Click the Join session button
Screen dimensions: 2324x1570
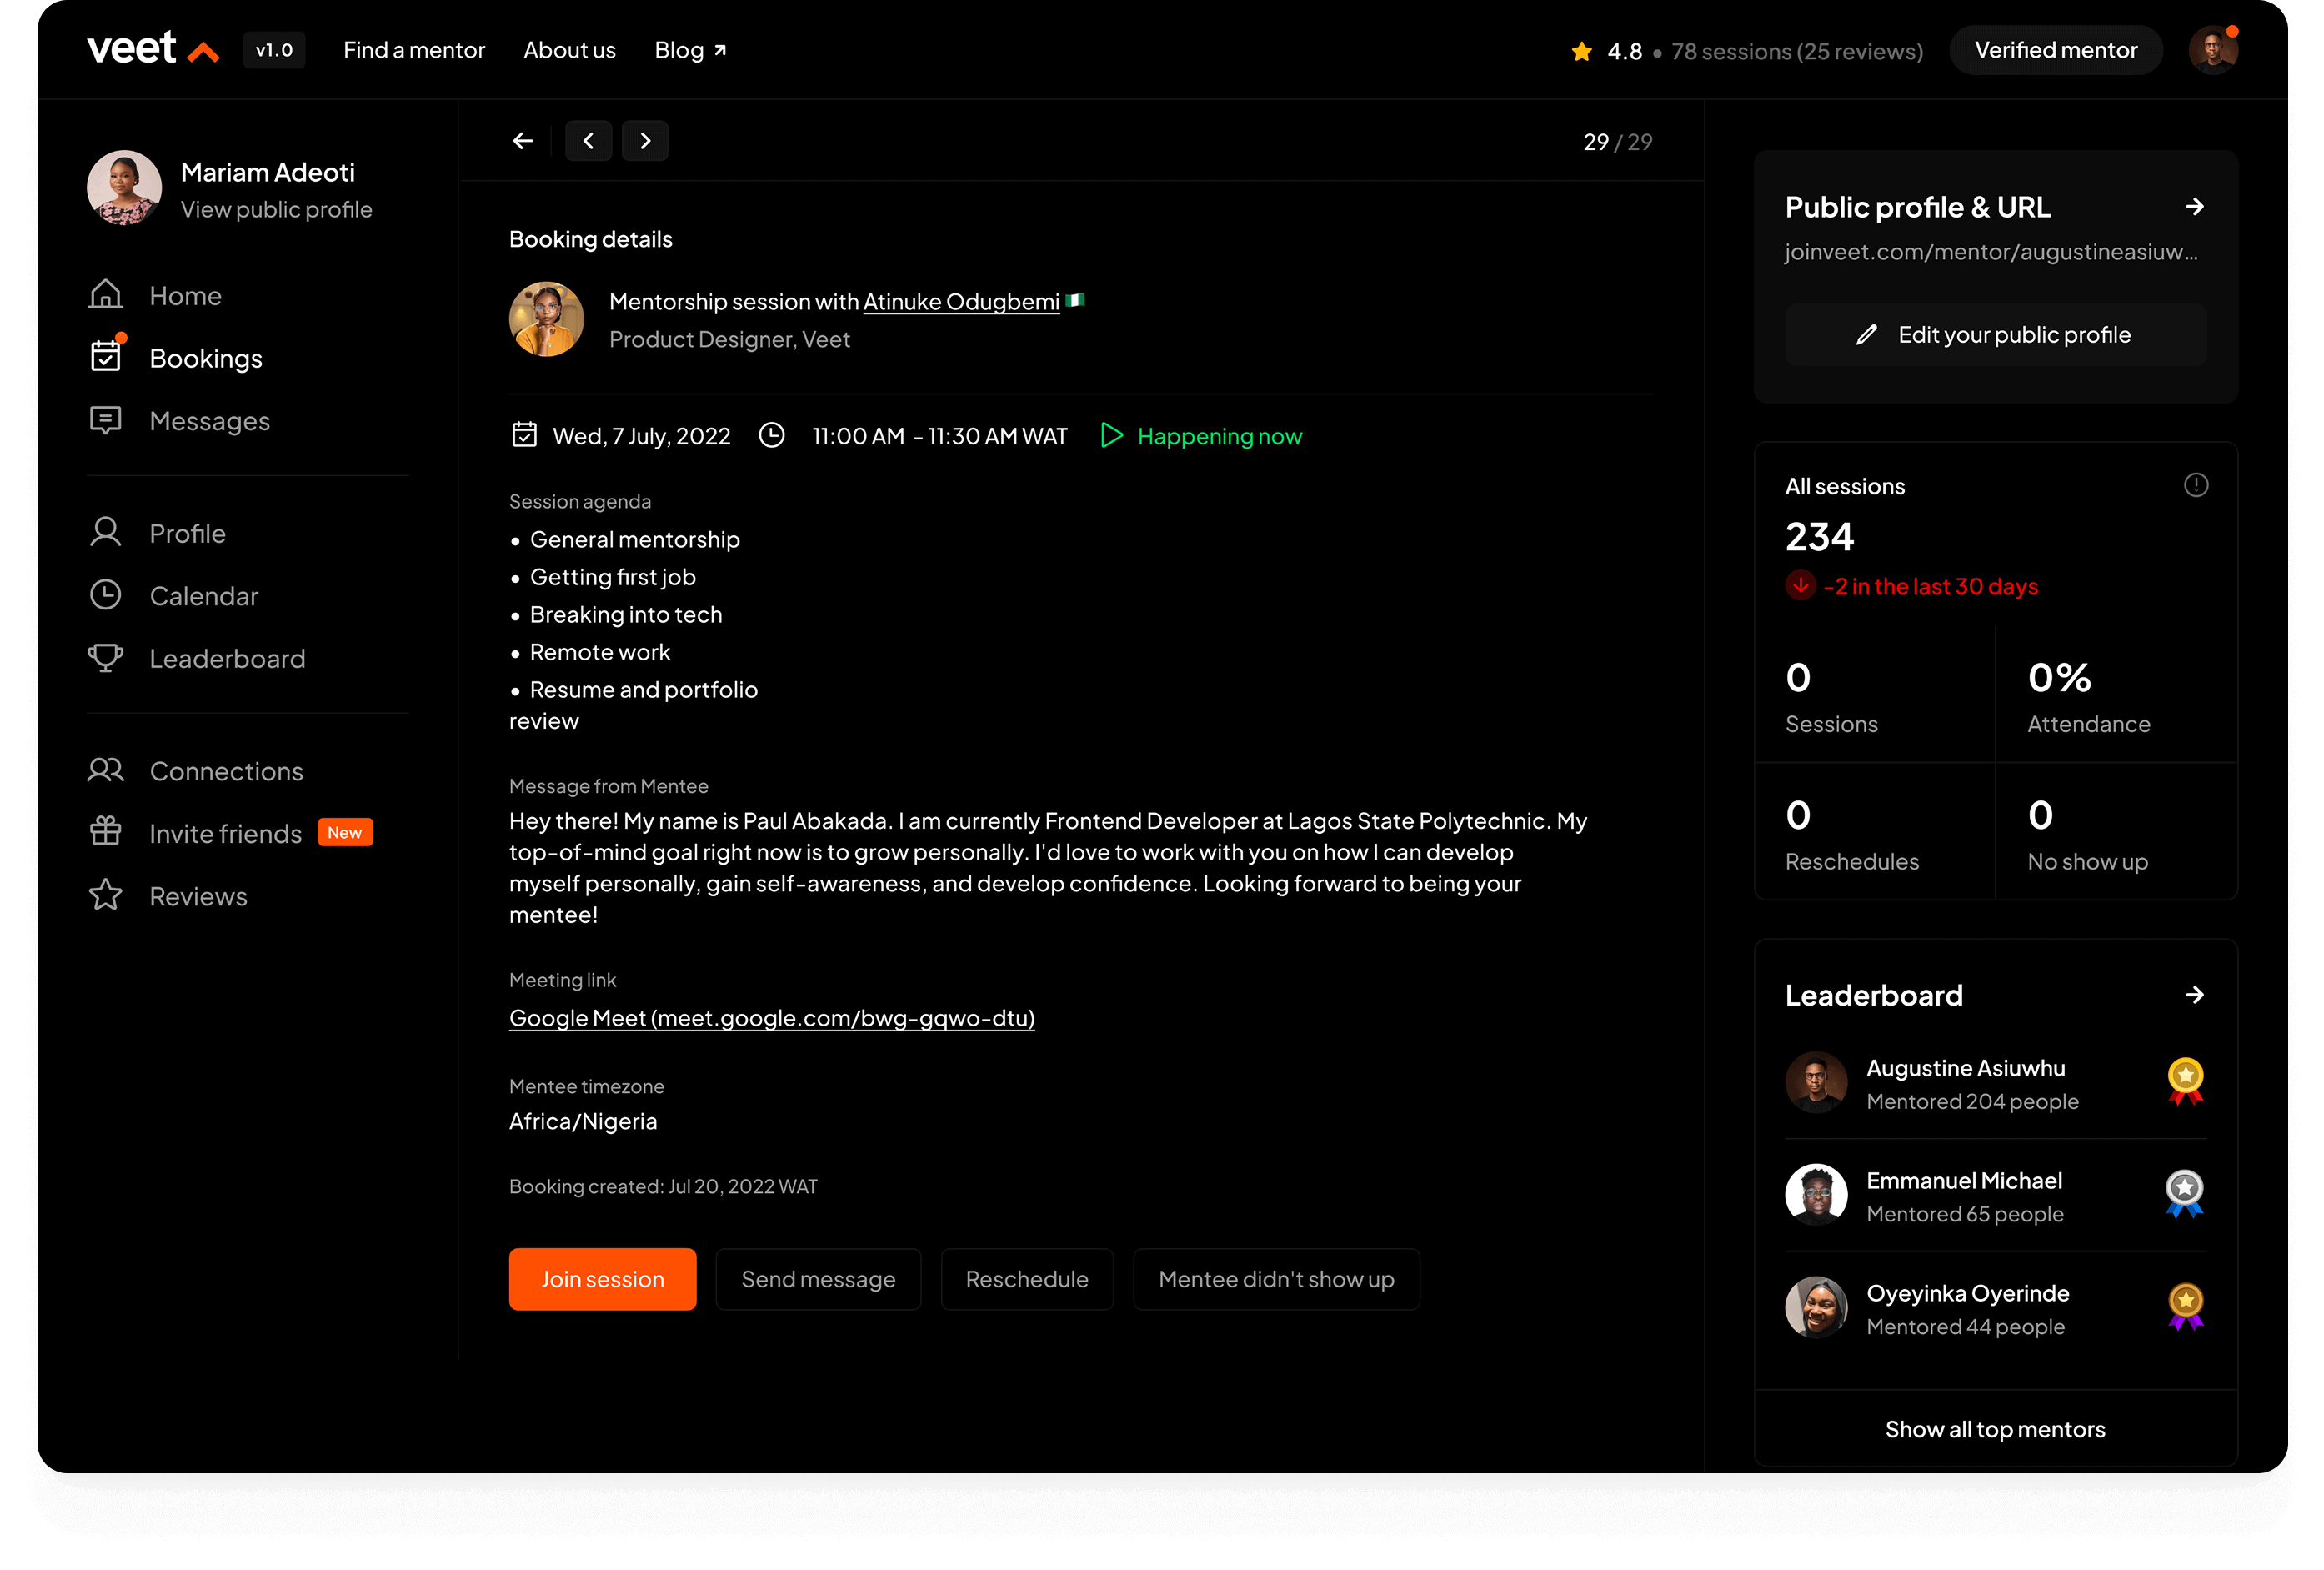tap(602, 1279)
